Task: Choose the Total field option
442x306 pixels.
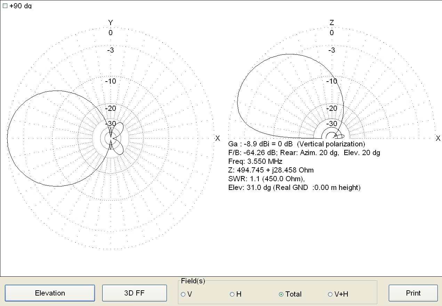Action: [x=281, y=294]
